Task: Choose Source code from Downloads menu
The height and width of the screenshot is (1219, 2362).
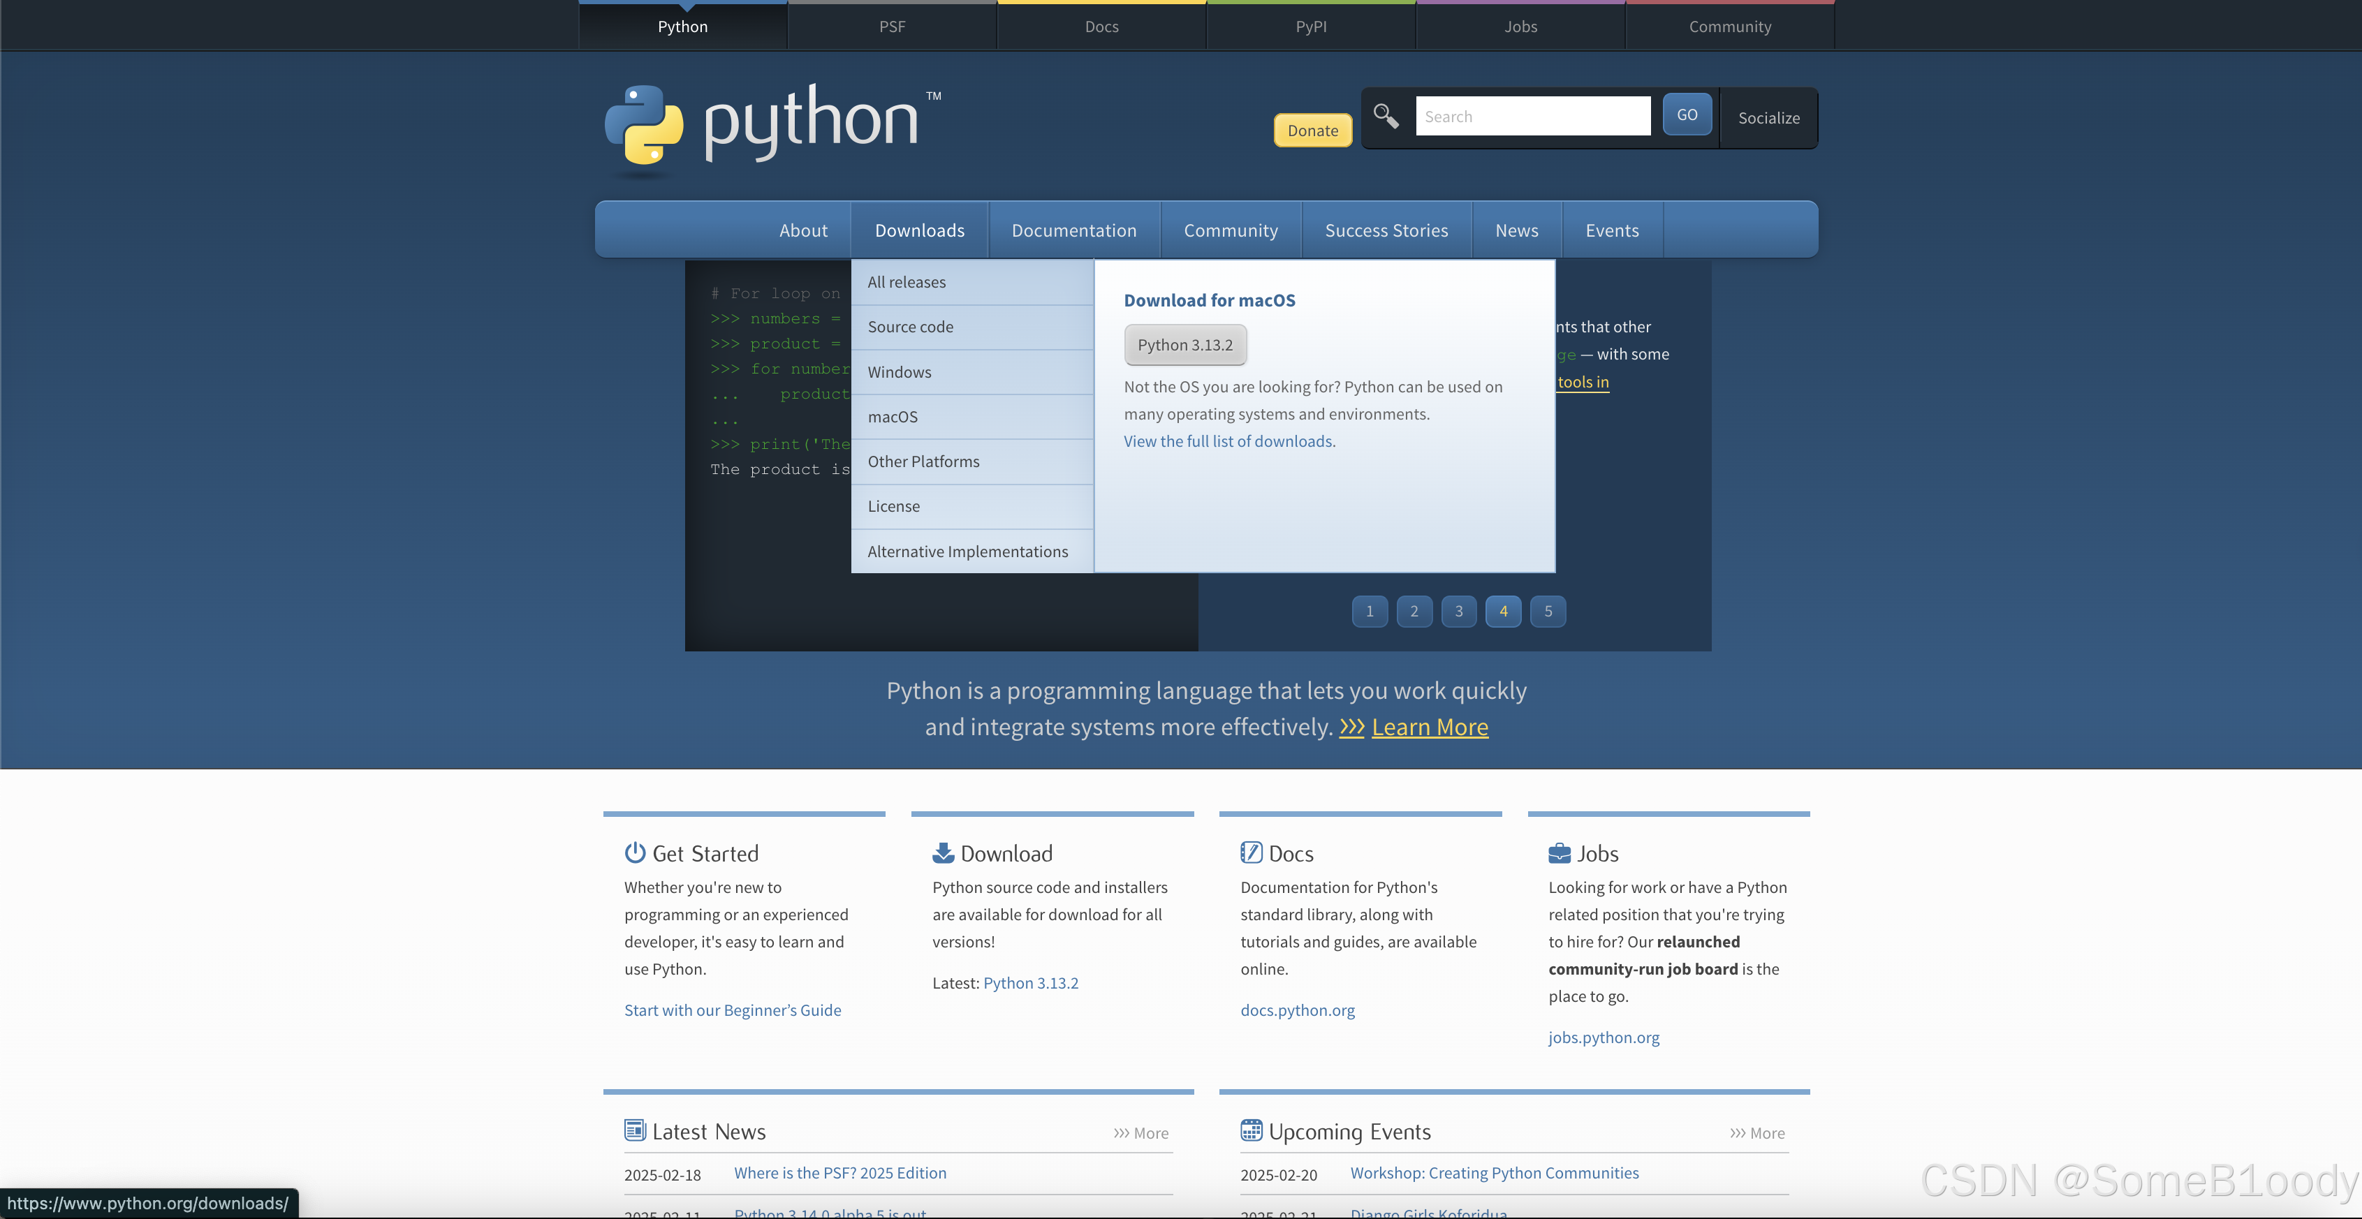Action: tap(972, 327)
